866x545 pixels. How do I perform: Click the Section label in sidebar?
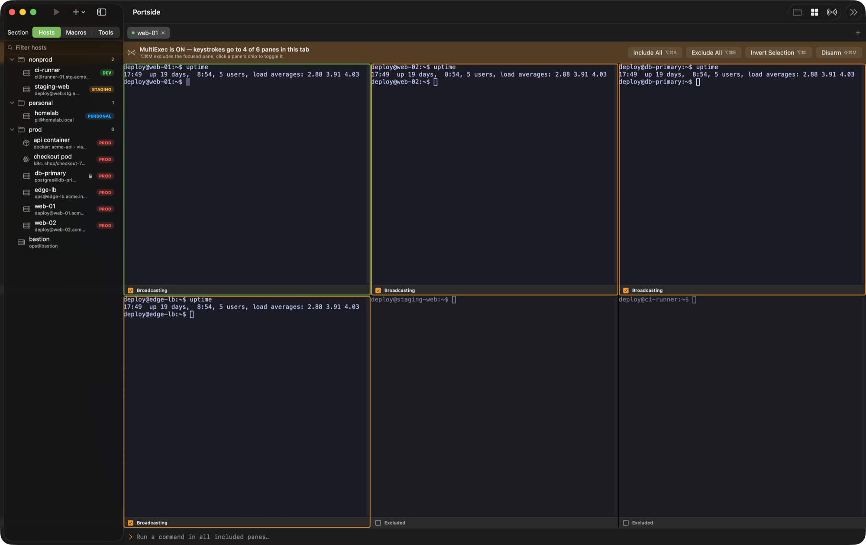pyautogui.click(x=18, y=32)
